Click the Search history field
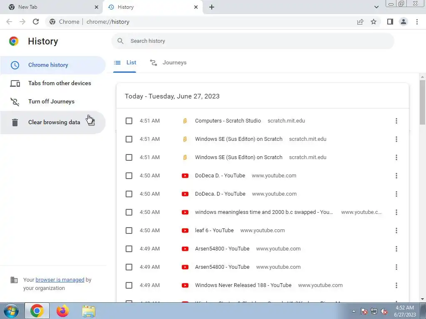426x319 pixels. tap(253, 41)
